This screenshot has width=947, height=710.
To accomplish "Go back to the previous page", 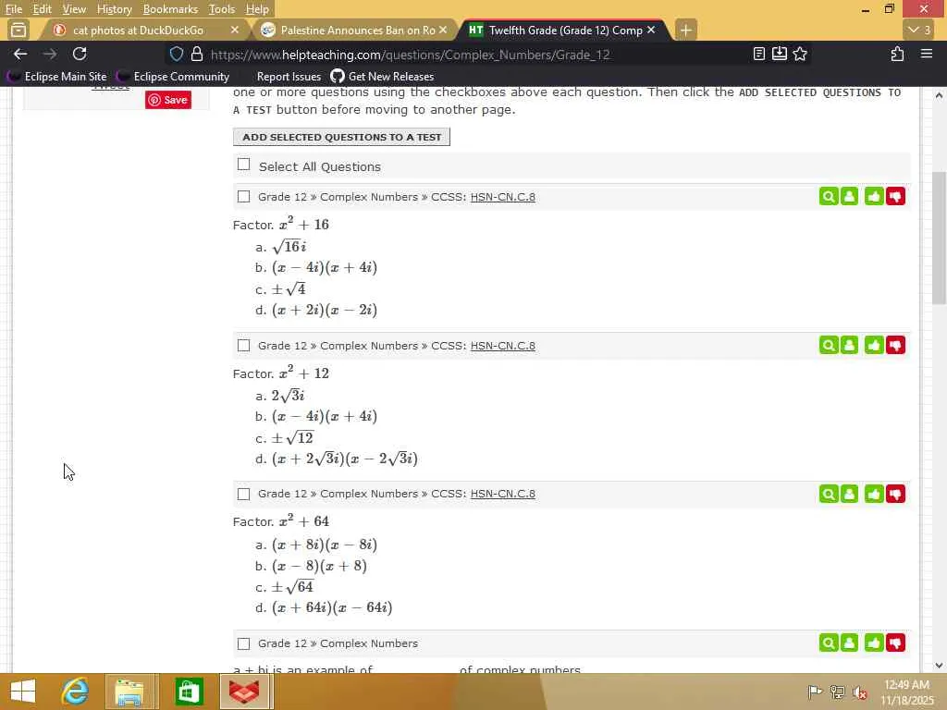I will pyautogui.click(x=20, y=55).
